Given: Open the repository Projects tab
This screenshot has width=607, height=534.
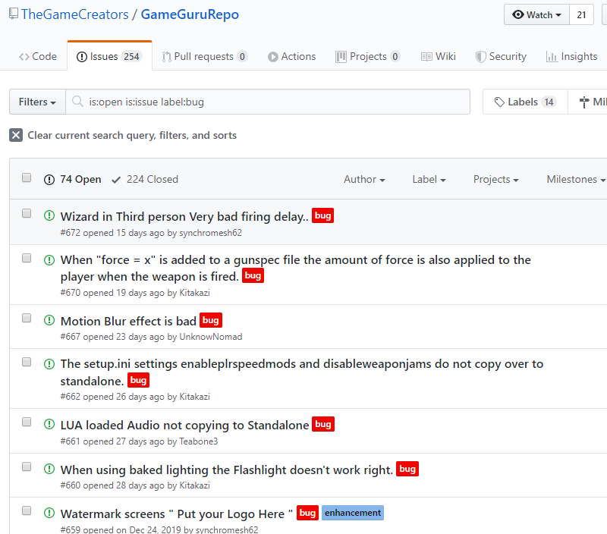Looking at the screenshot, I should click(368, 56).
